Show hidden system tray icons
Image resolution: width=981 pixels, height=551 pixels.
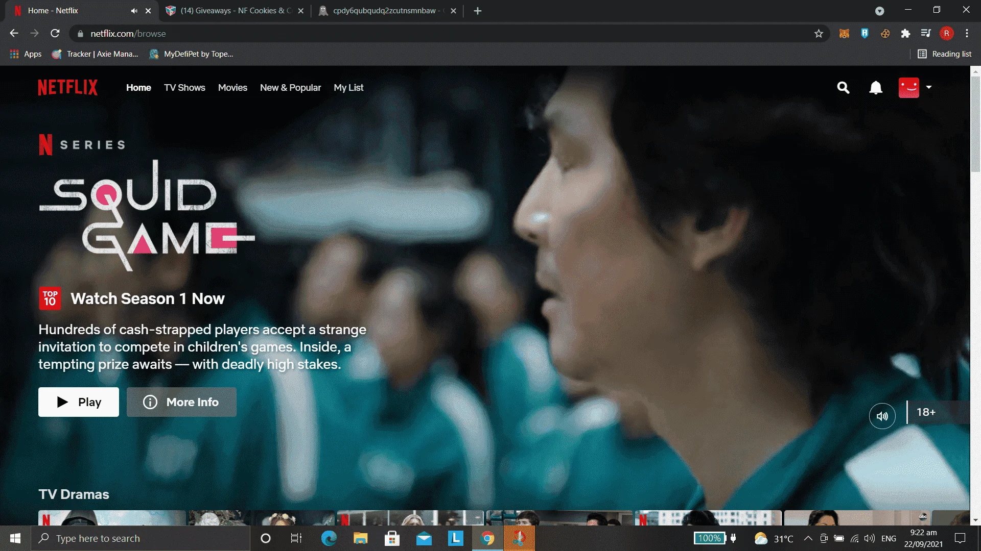click(x=808, y=538)
